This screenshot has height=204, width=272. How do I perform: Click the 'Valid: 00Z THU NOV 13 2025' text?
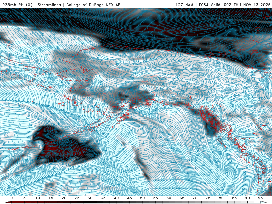tap(241, 5)
